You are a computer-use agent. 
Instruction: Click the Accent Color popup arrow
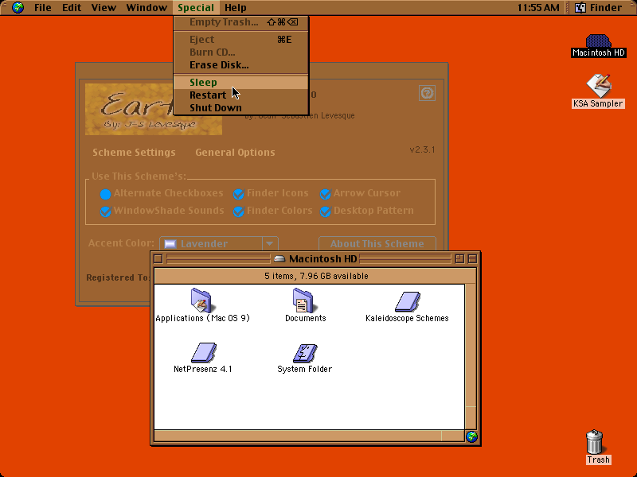click(x=270, y=243)
